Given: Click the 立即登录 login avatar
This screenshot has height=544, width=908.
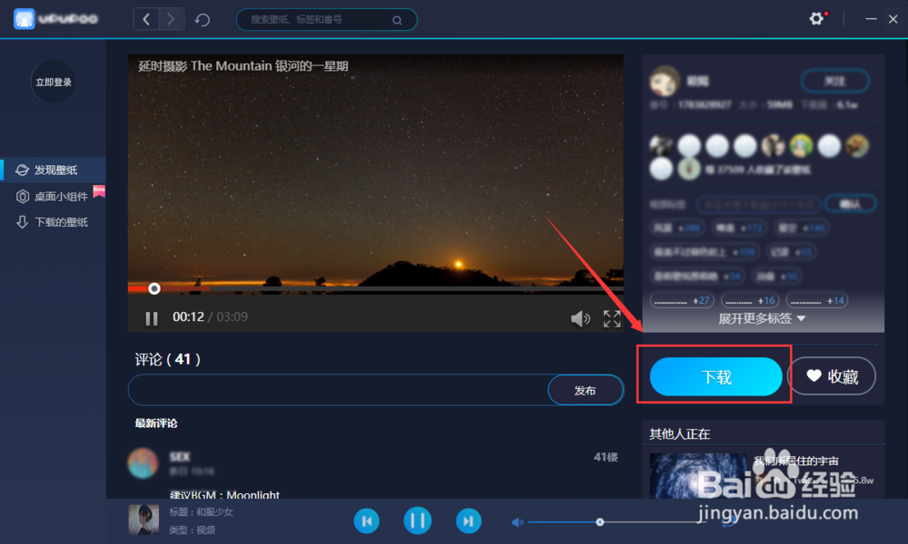Looking at the screenshot, I should click(54, 83).
